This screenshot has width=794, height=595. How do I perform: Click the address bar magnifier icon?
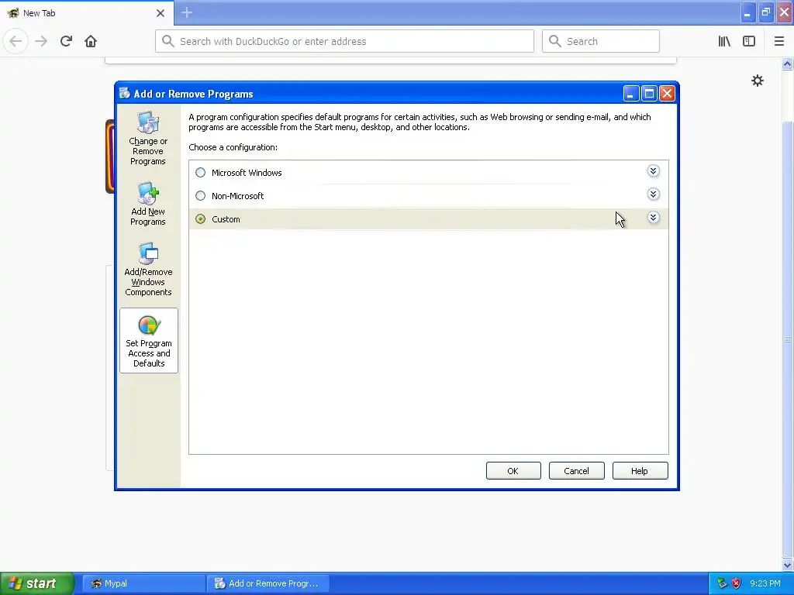(x=167, y=41)
